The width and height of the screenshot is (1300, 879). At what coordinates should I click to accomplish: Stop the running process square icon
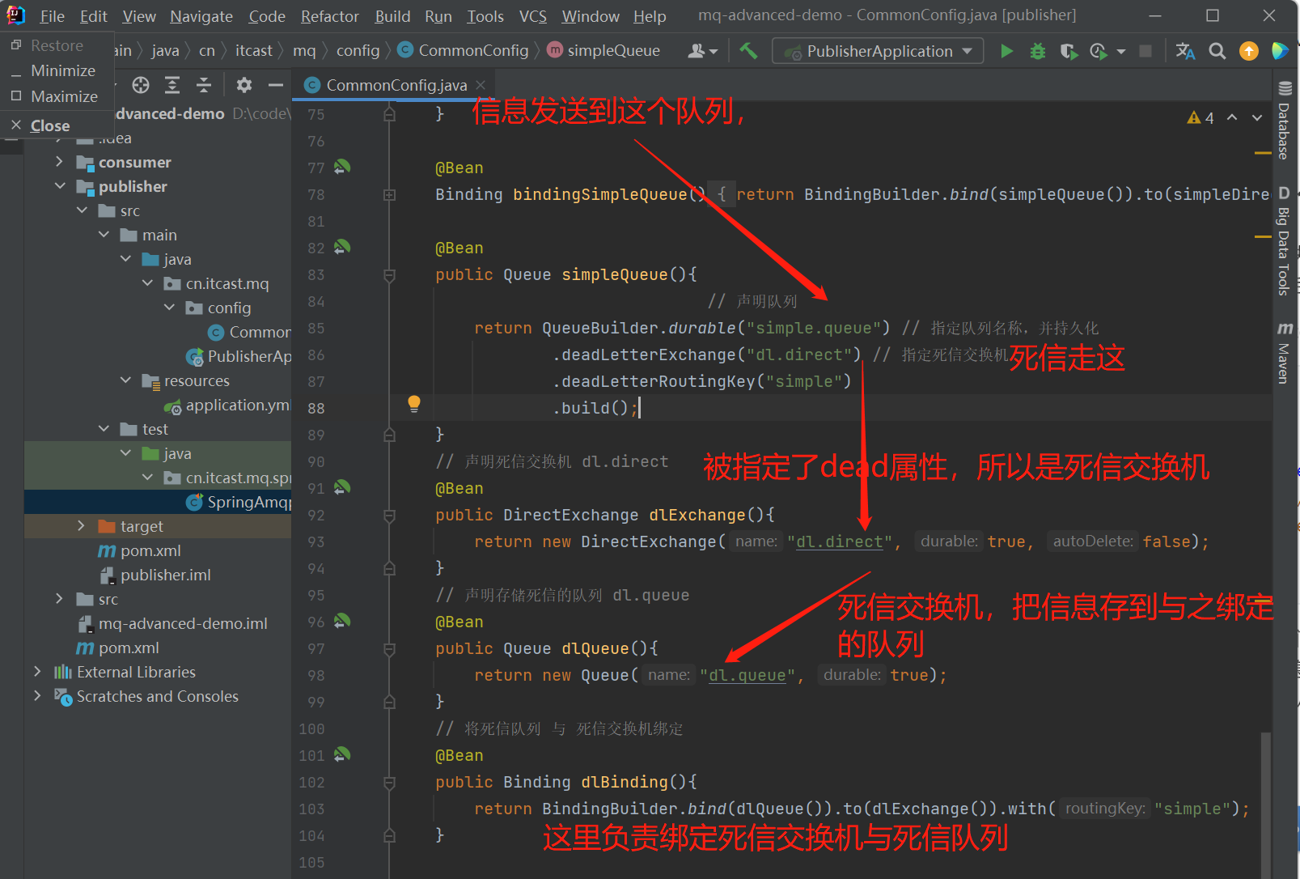1145,51
